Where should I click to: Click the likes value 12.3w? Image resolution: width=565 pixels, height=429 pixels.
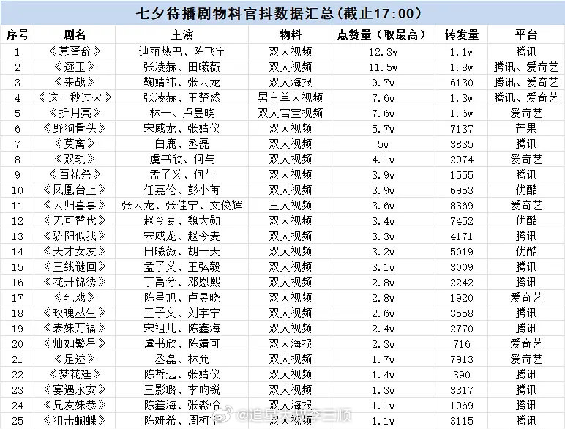coord(383,52)
